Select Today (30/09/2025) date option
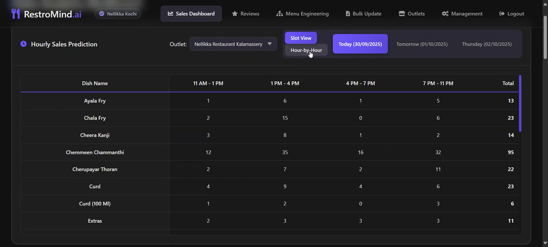The width and height of the screenshot is (548, 247). pos(360,44)
